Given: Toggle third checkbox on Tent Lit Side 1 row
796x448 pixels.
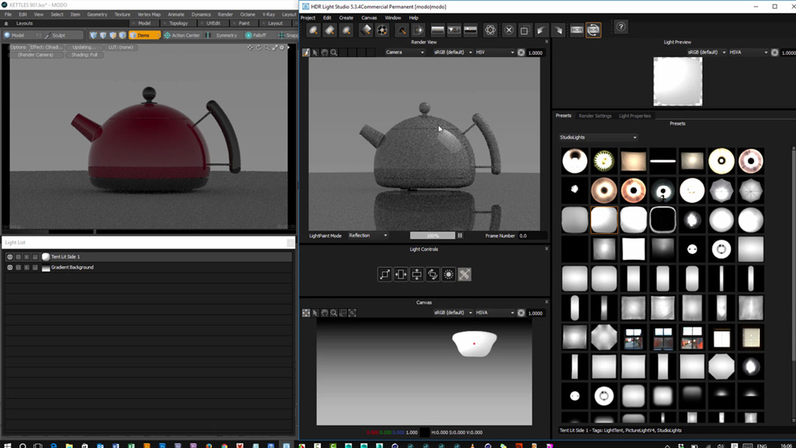Looking at the screenshot, I should pyautogui.click(x=27, y=257).
